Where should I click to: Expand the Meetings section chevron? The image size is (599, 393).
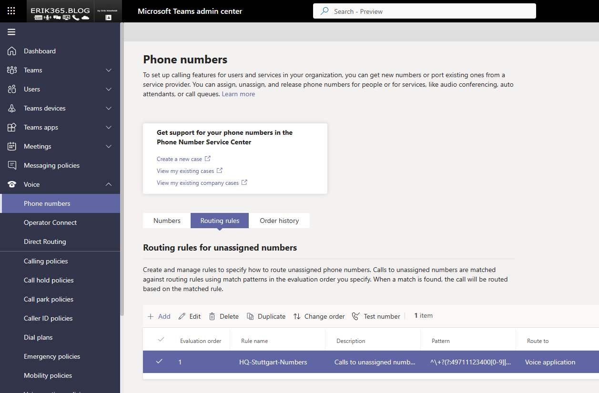coord(109,146)
